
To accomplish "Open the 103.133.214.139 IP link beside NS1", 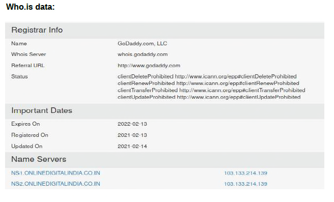I will click(245, 173).
